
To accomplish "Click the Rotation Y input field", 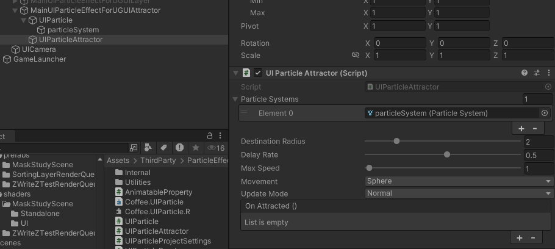I will coord(464,43).
